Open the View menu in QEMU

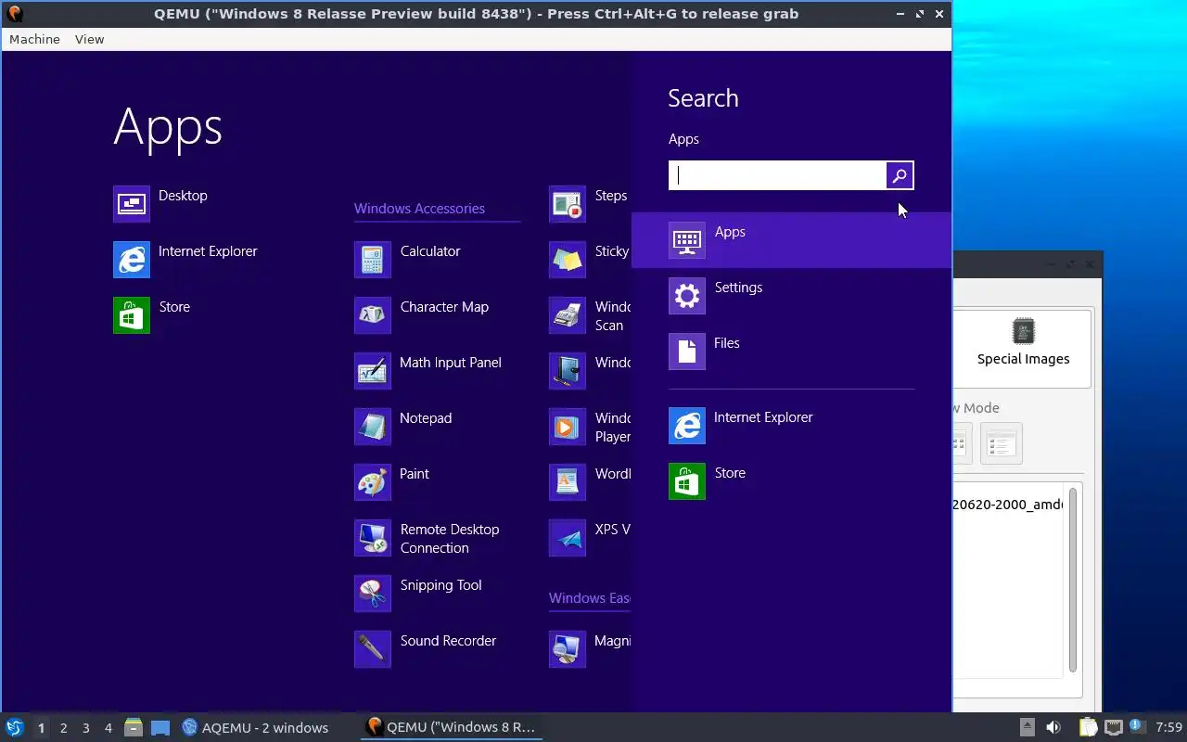click(90, 39)
